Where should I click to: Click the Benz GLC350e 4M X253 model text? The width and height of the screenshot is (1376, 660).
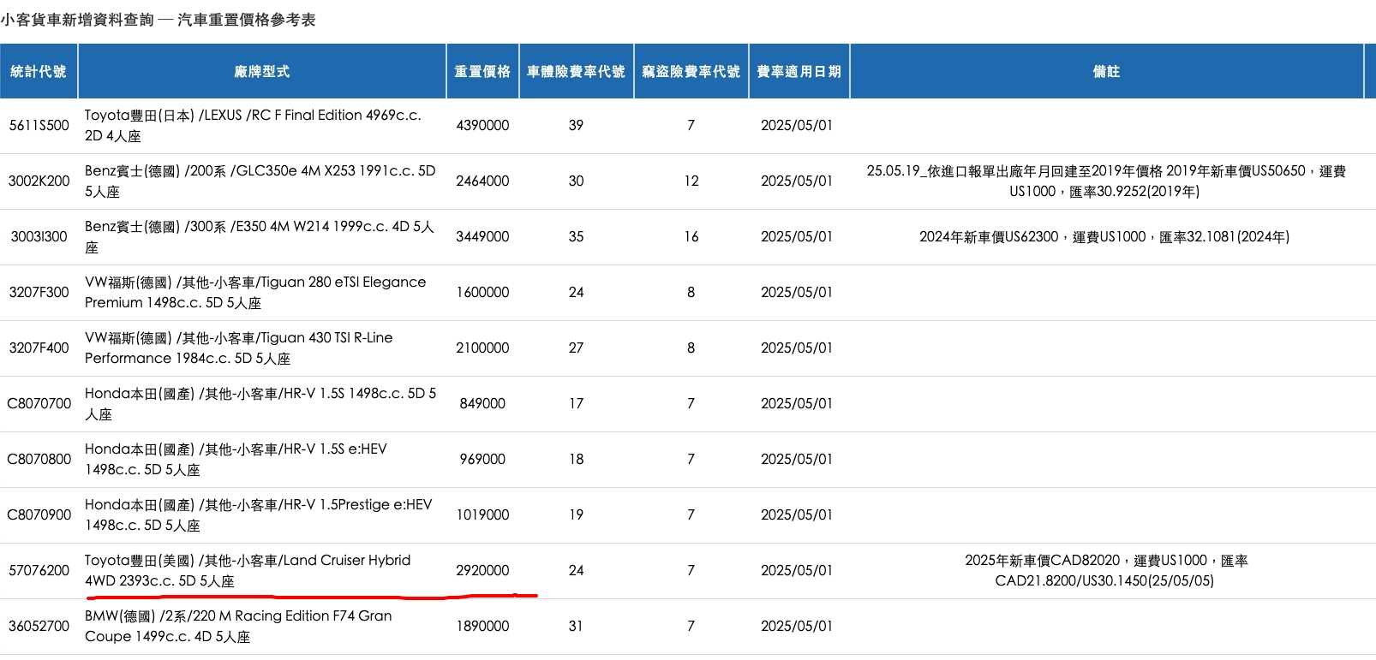click(x=260, y=181)
